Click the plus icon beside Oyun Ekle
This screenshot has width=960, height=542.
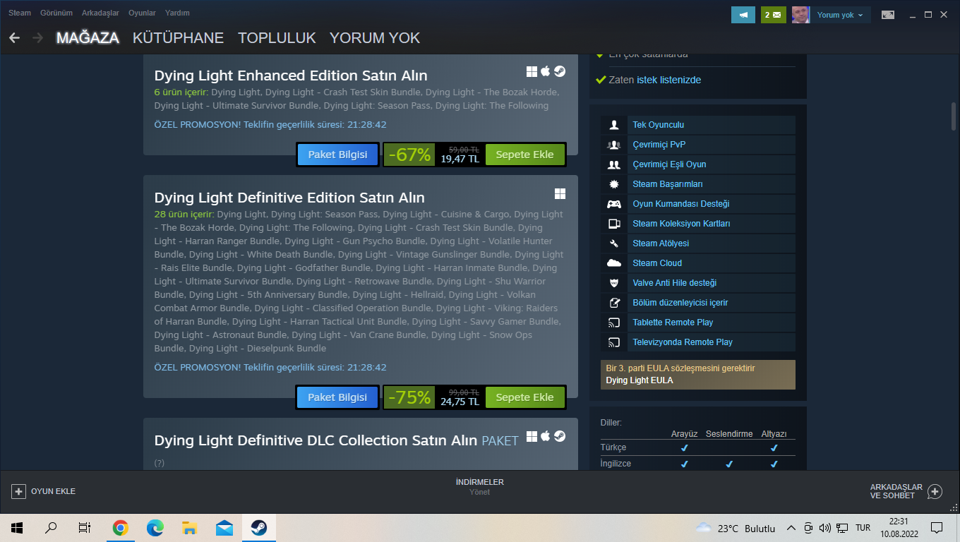coord(19,491)
